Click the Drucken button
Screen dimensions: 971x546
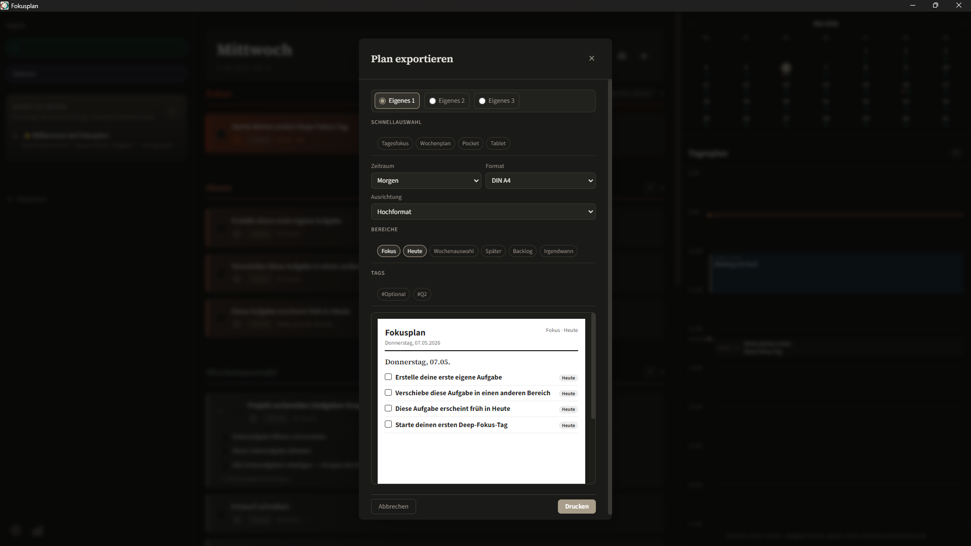coord(577,507)
